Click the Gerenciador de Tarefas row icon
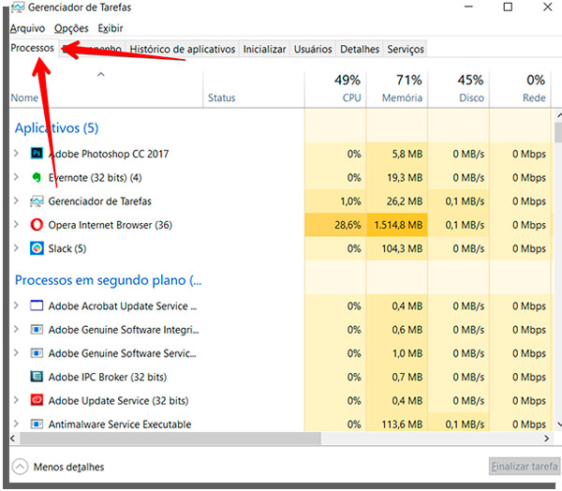The image size is (562, 491). click(37, 201)
